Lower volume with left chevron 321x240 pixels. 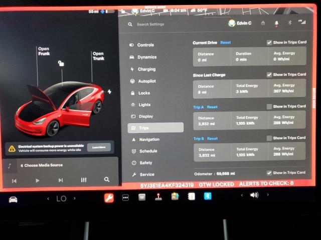pos(242,195)
